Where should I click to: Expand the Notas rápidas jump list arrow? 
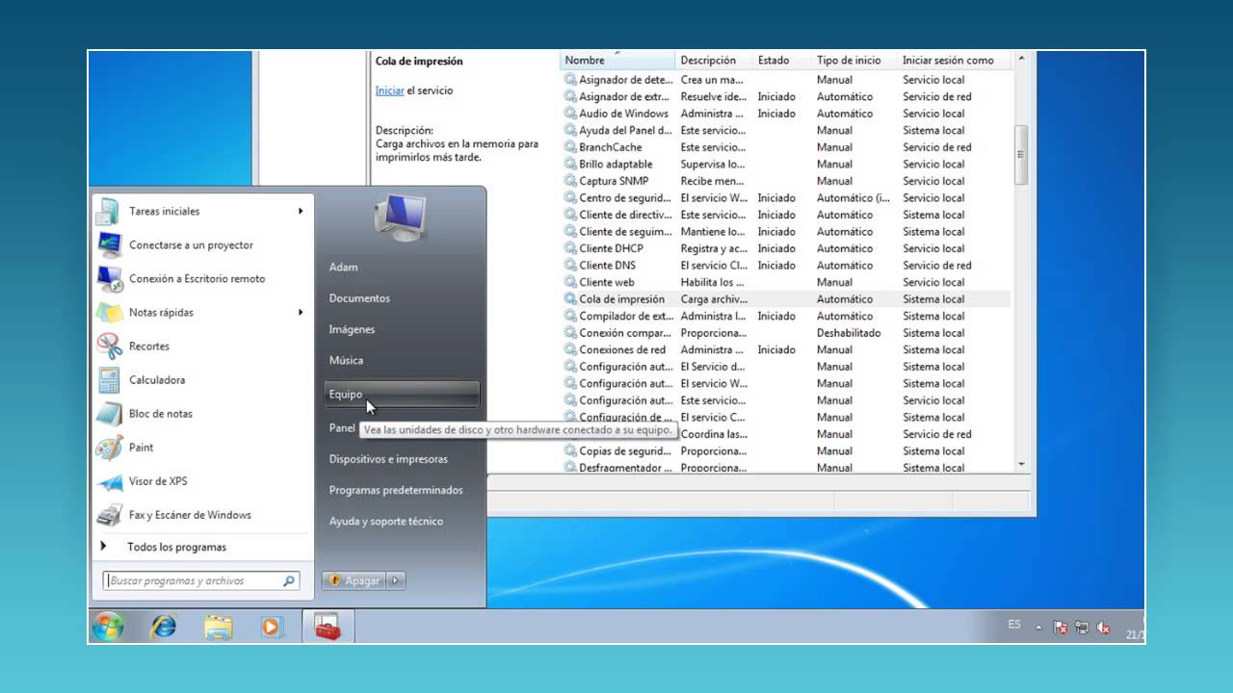click(x=301, y=312)
